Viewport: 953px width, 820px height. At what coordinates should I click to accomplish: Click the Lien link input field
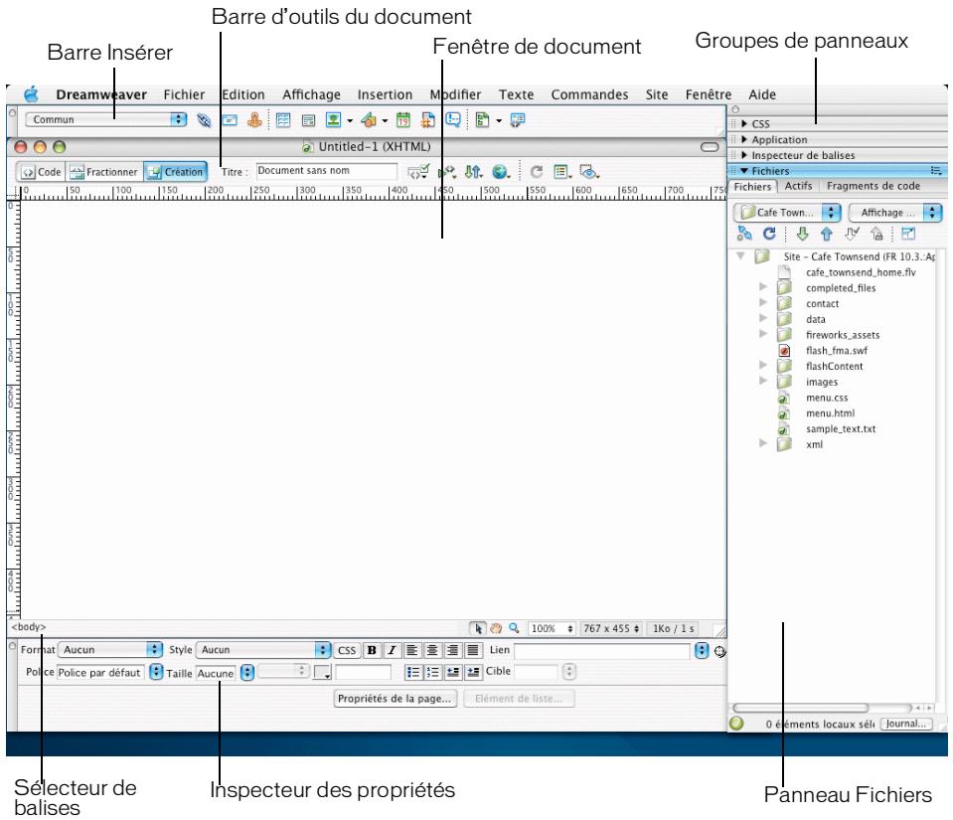tap(601, 651)
